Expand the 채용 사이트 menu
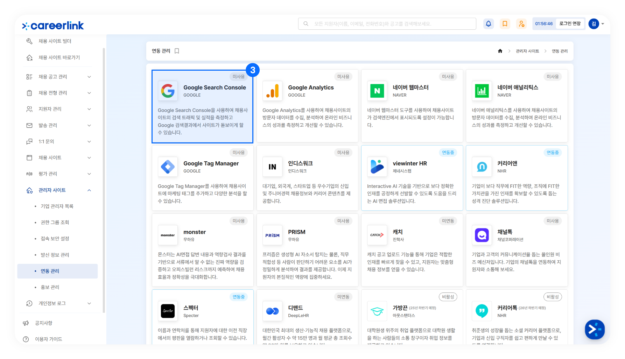This screenshot has height=359, width=625. [89, 158]
